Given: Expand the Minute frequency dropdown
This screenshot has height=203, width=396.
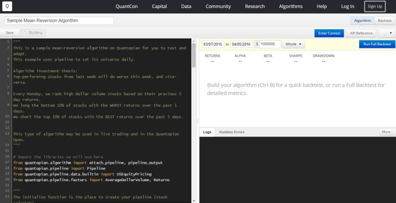Looking at the screenshot, I should pos(294,44).
